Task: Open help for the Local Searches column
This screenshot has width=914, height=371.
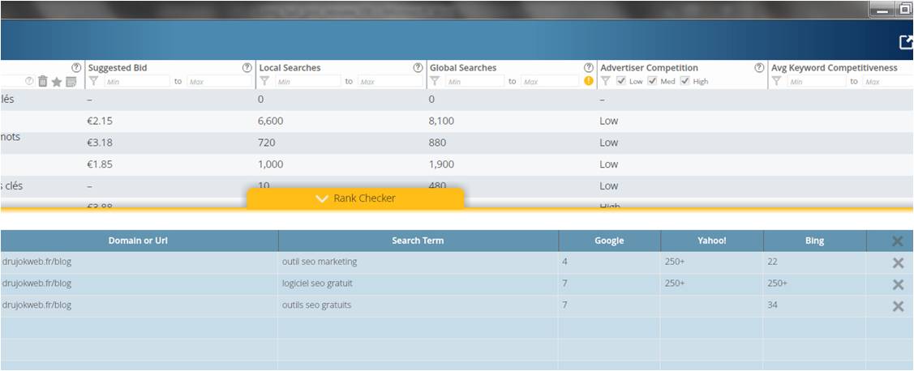Action: point(418,67)
